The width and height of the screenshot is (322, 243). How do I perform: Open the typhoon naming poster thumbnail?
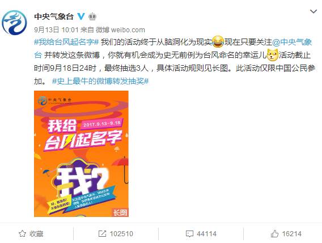81,154
